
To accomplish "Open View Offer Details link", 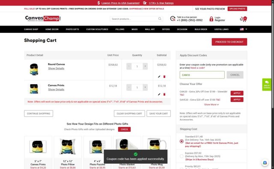I will point(153,9).
